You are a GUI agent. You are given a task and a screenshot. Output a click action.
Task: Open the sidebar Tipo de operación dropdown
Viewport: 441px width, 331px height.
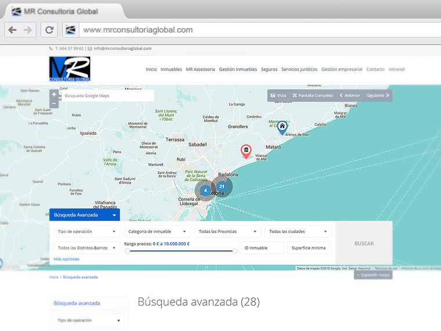(89, 321)
